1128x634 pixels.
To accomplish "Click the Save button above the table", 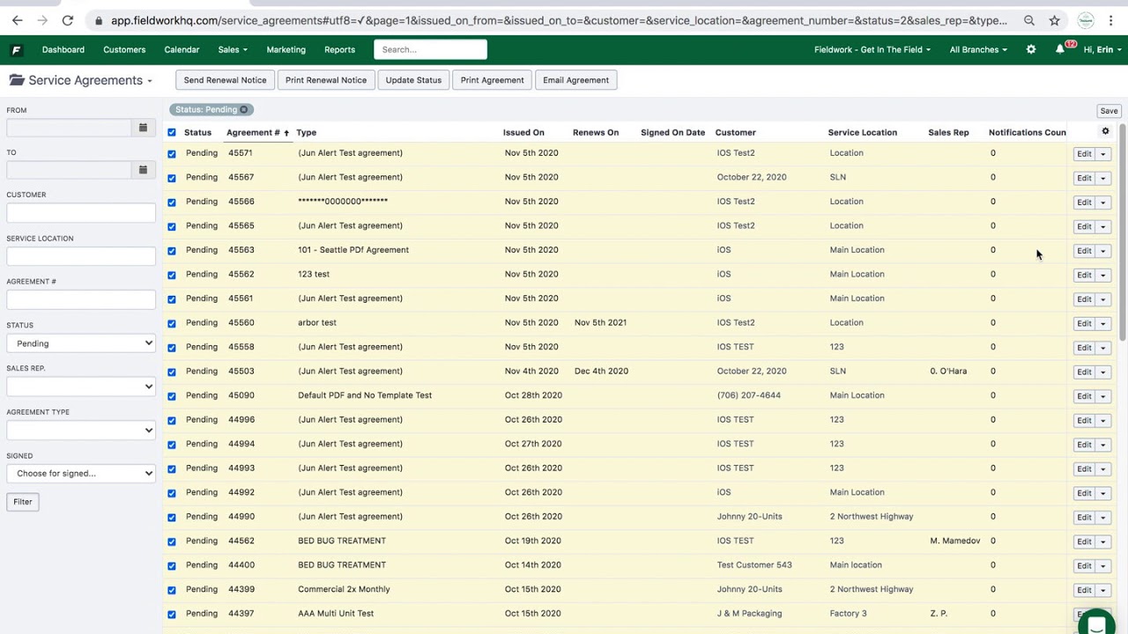I will (x=1109, y=111).
